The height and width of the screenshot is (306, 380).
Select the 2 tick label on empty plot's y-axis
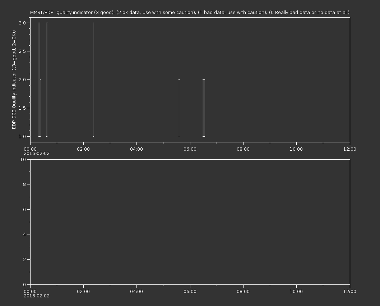(24, 259)
